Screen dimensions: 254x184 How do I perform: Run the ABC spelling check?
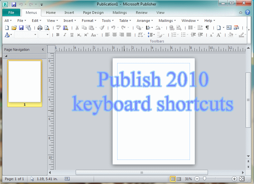tap(58, 28)
